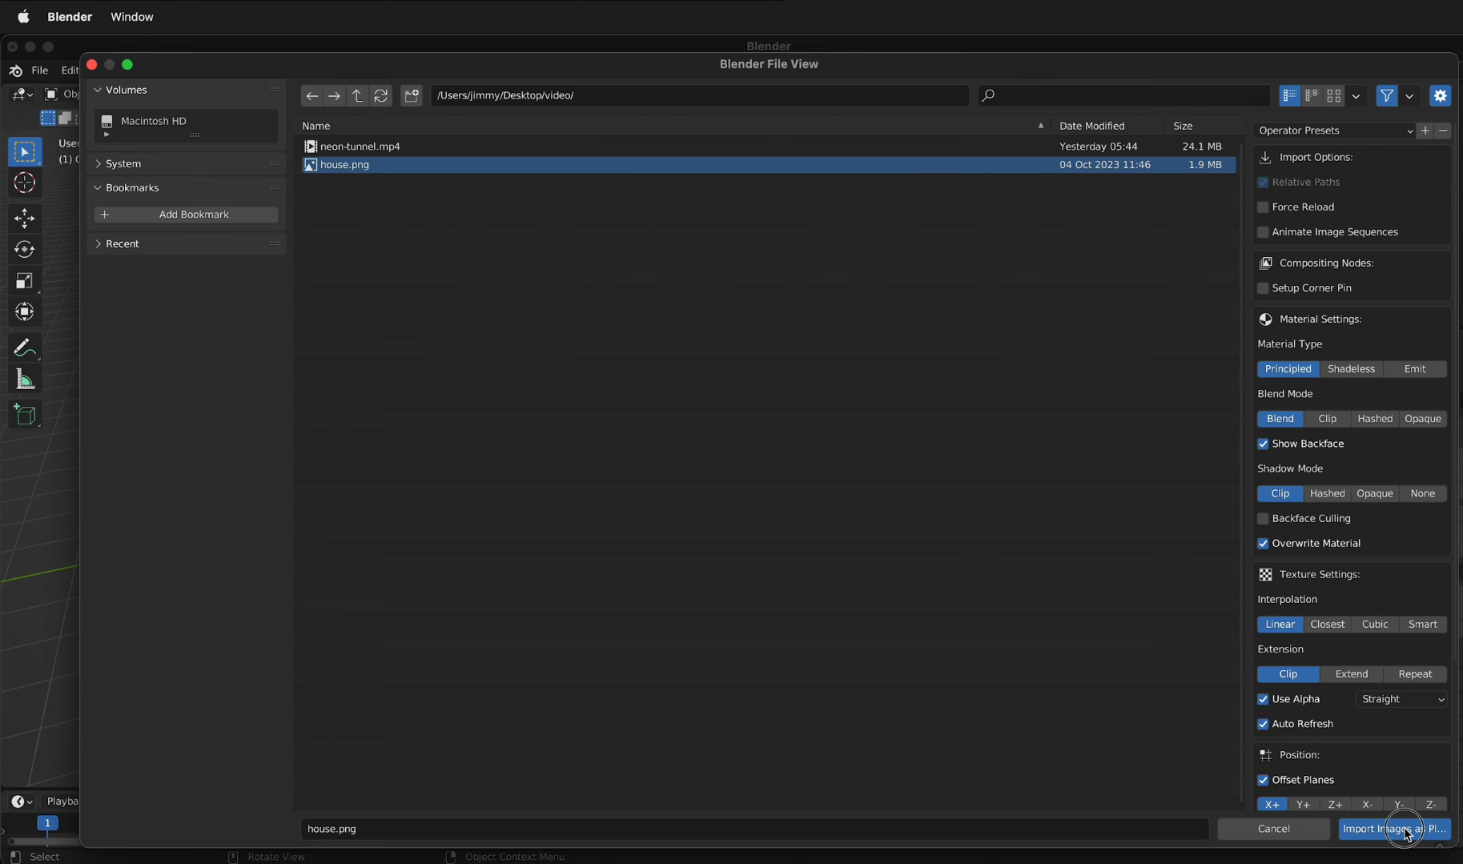Select the Add Cube tool in Blender toolbar
Viewport: 1463px width, 864px height.
pos(25,414)
